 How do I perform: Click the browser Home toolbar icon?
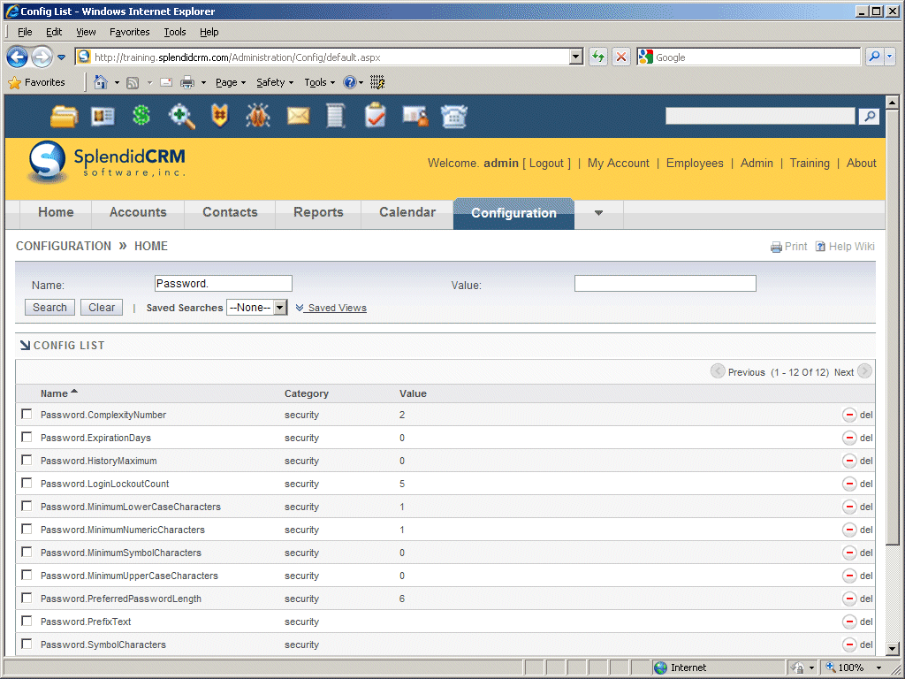click(x=101, y=82)
